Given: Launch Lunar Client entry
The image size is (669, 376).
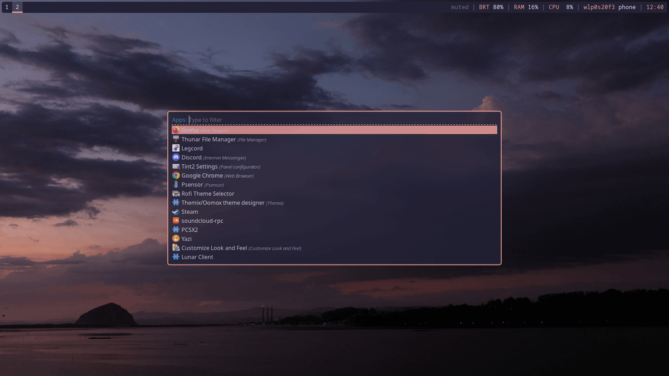Looking at the screenshot, I should pyautogui.click(x=334, y=257).
